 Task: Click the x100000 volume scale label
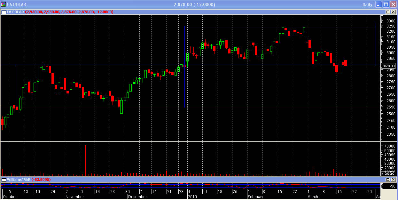(388, 174)
